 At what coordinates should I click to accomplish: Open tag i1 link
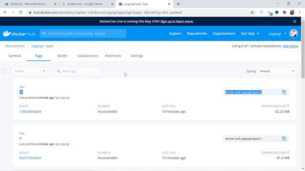tap(20, 138)
